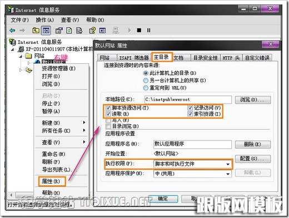
Task: Switch to the 文档 tab
Action: click(181, 58)
